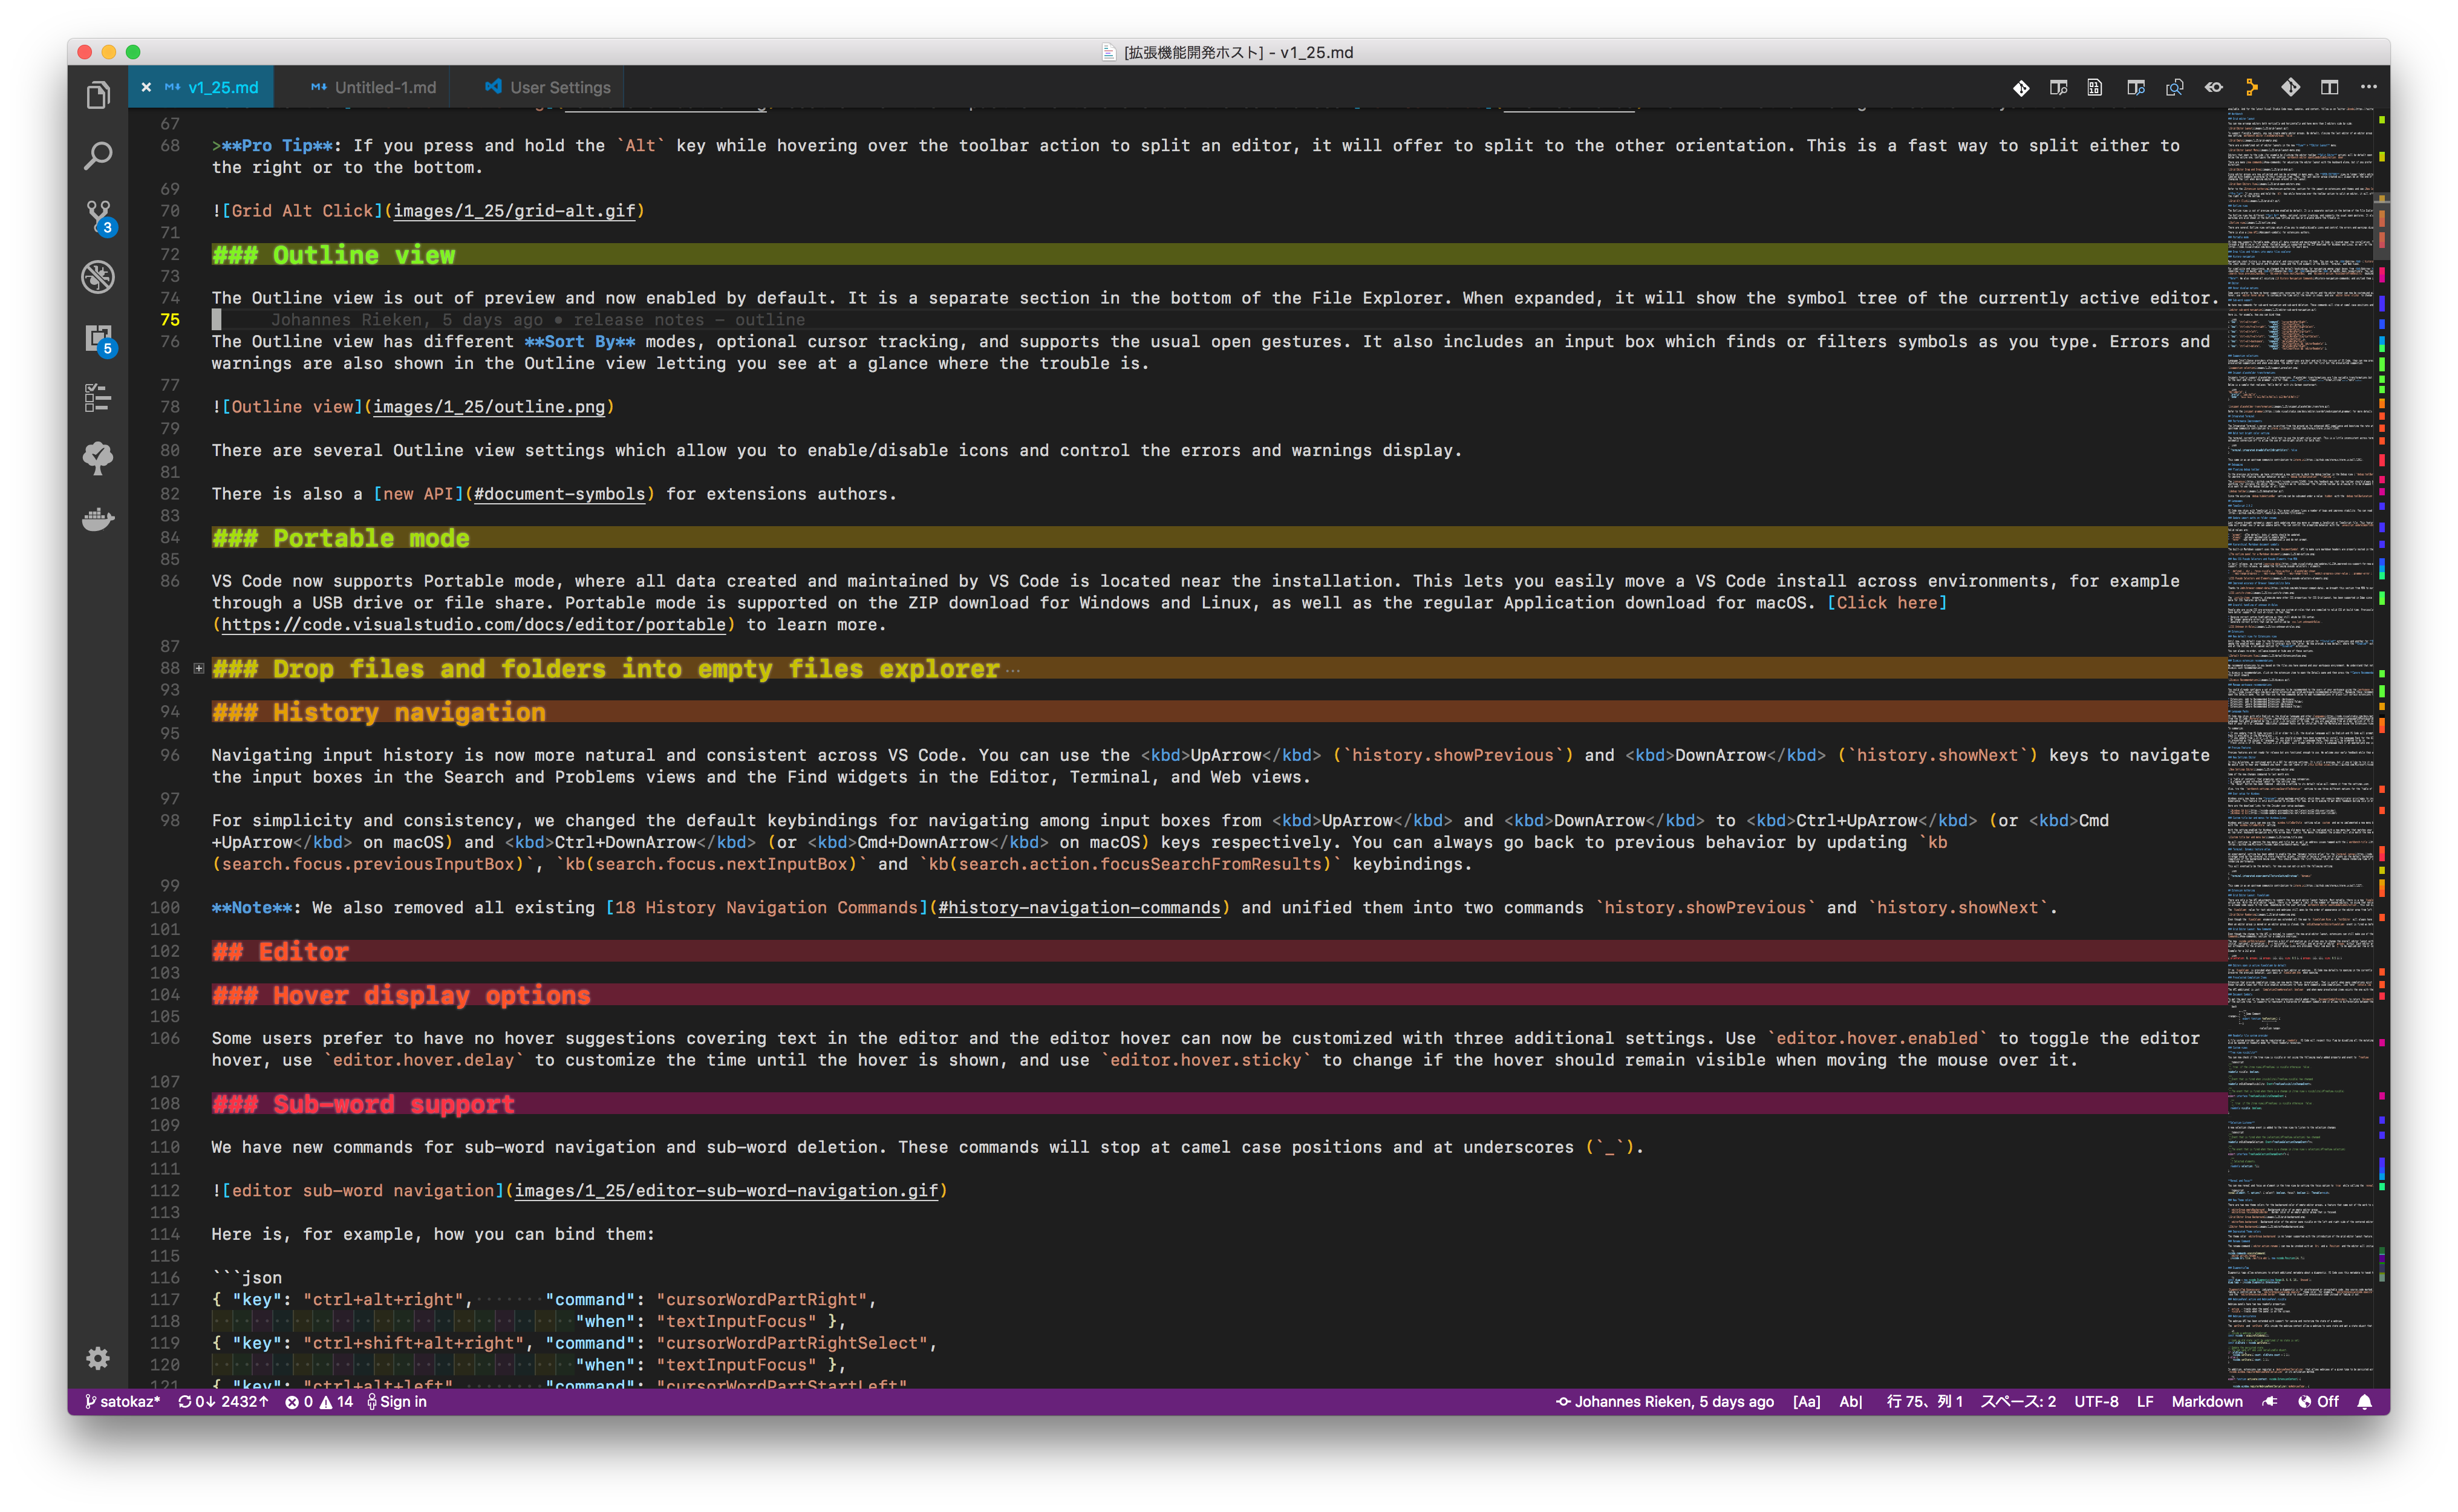
Task: Toggle the [Aa] case indicator in status bar
Action: point(1806,1402)
